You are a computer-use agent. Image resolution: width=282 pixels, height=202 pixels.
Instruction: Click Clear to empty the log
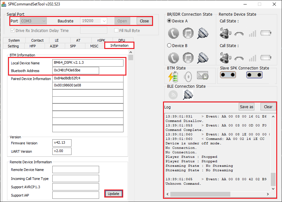coord(268,106)
